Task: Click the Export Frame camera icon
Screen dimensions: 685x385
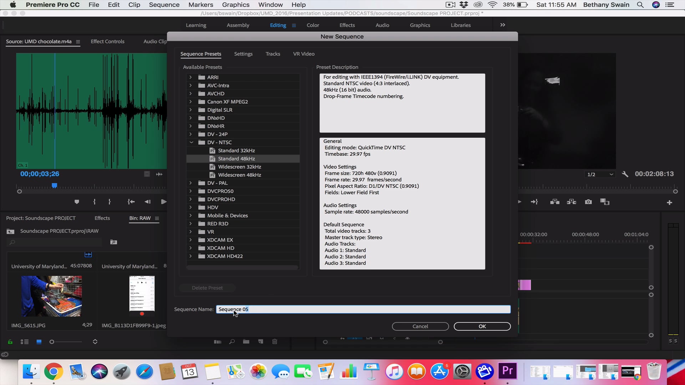Action: click(589, 201)
